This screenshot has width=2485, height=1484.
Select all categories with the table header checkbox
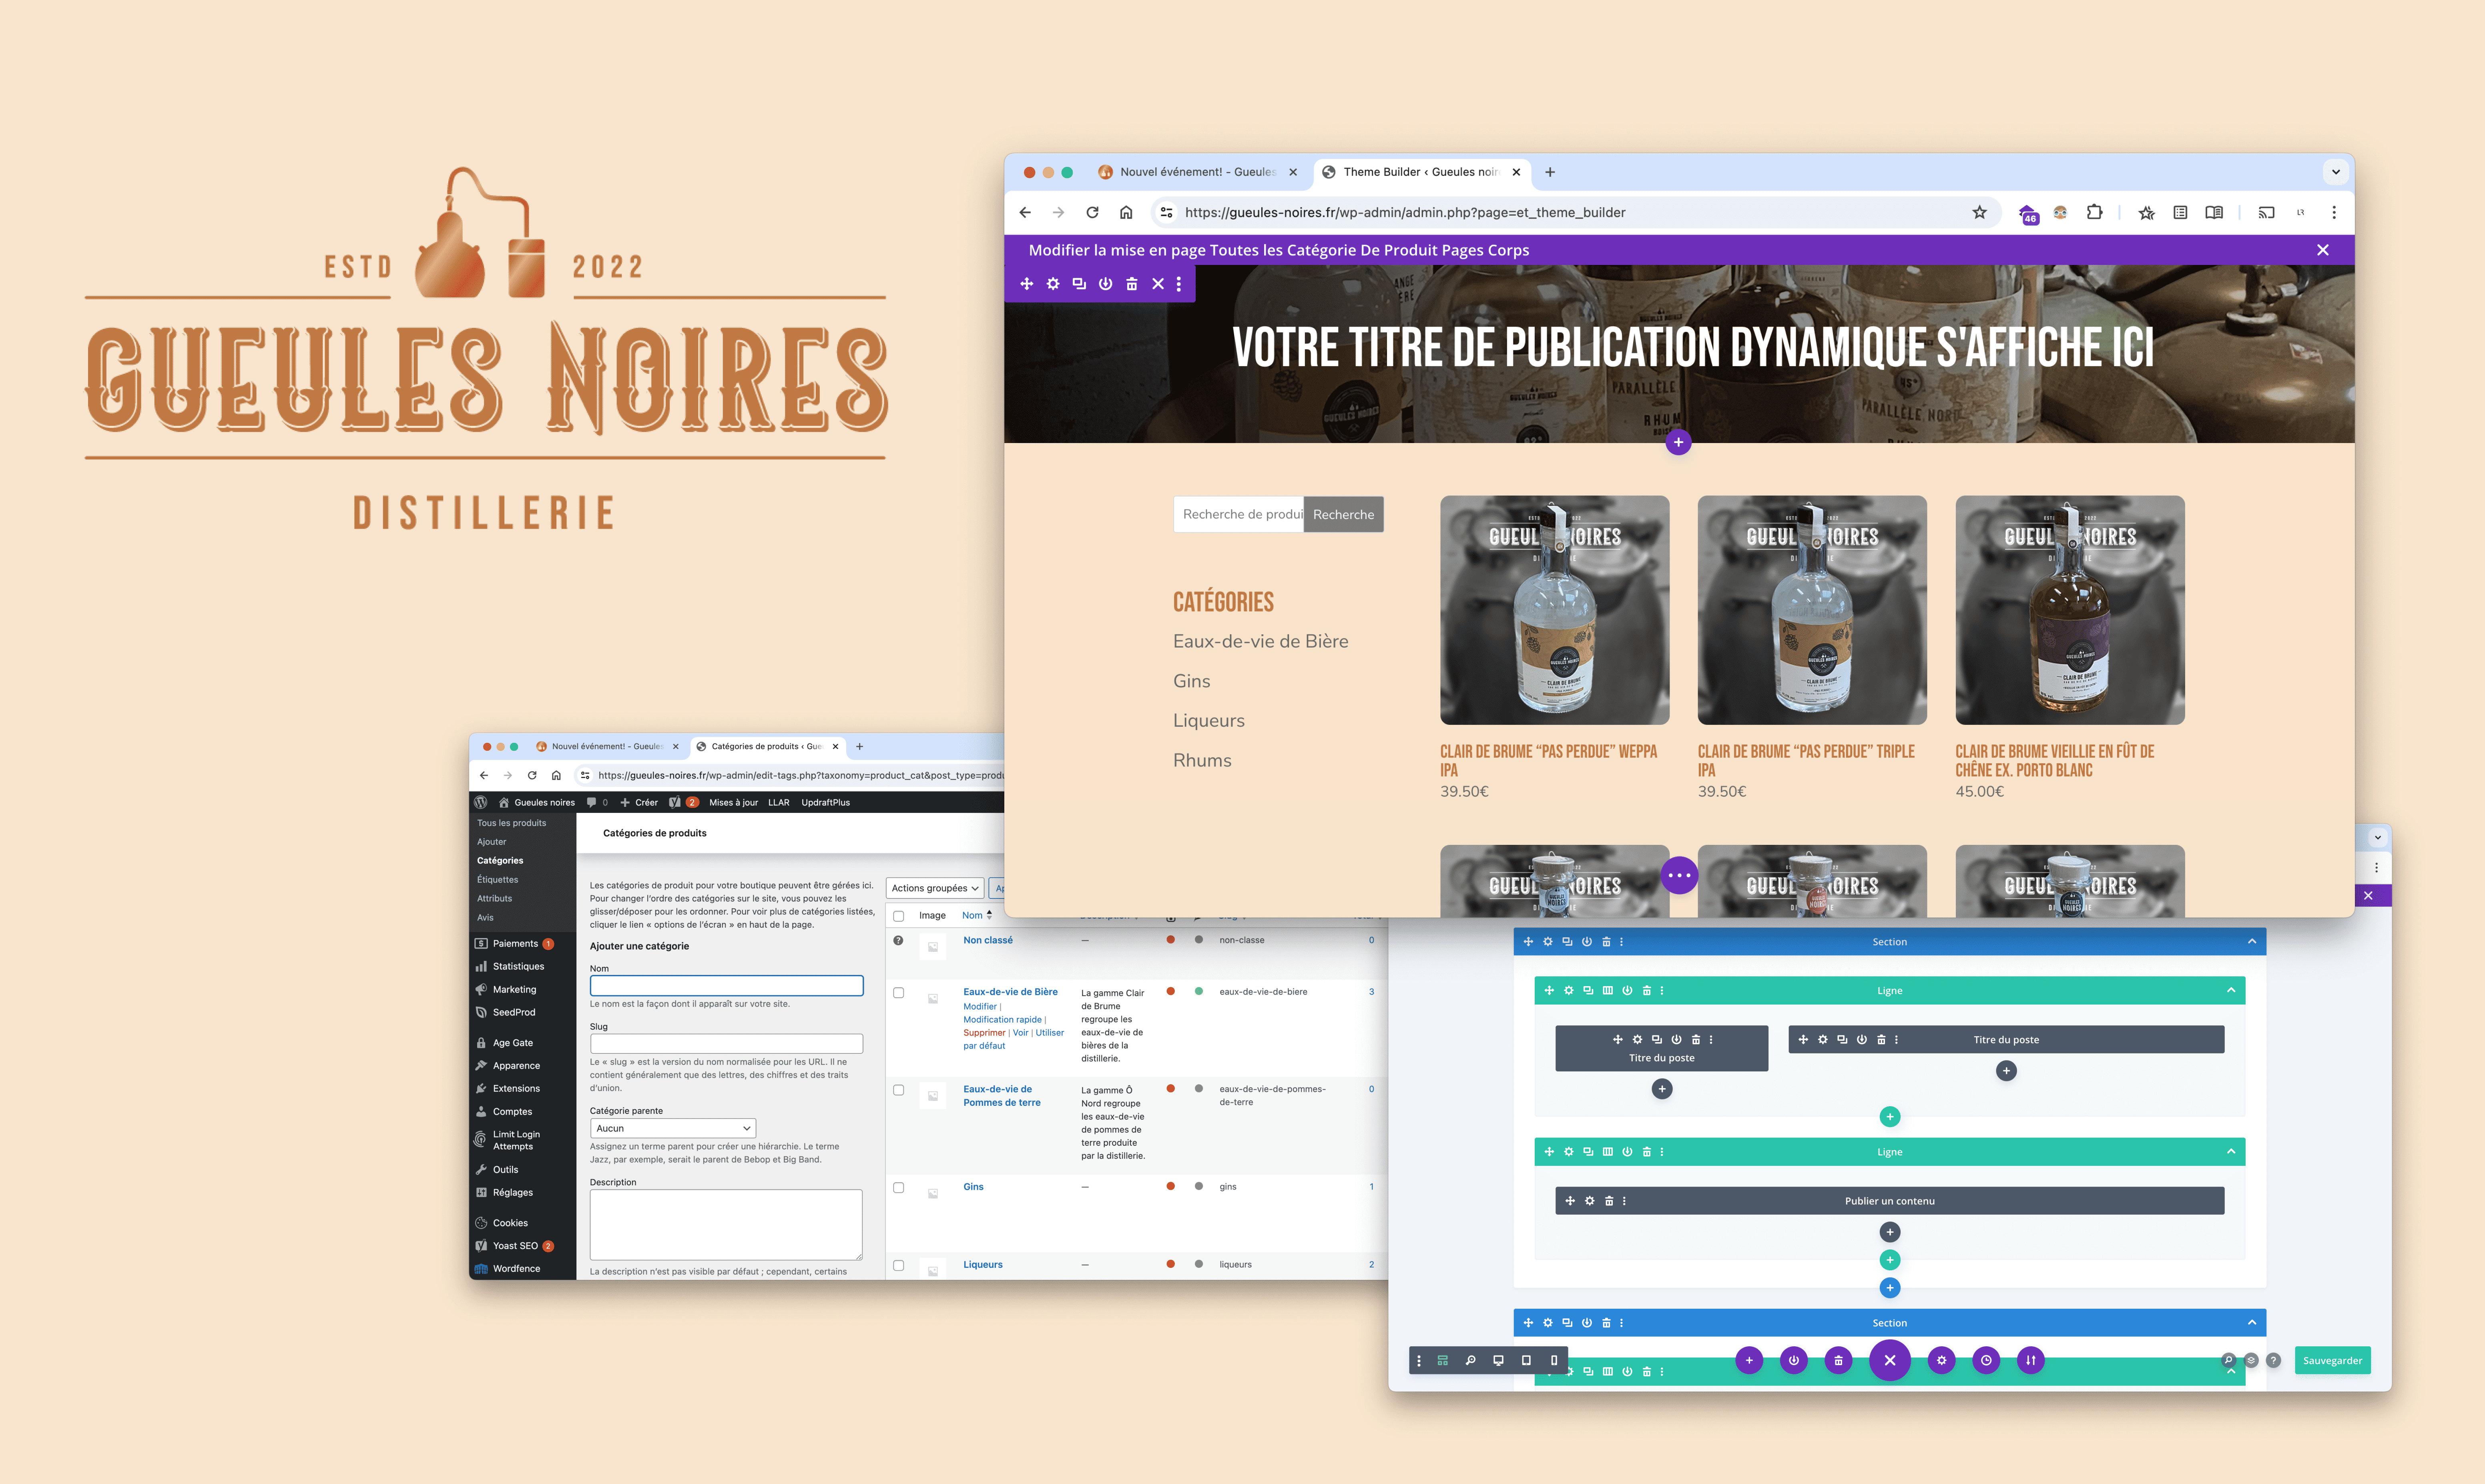pyautogui.click(x=898, y=916)
